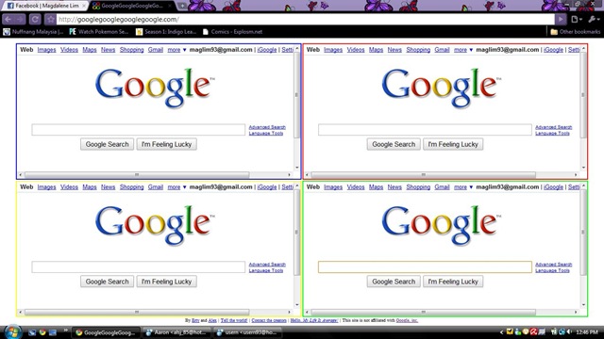Open the 'Tell the world!' footer link
This screenshot has width=604, height=339.
point(234,320)
